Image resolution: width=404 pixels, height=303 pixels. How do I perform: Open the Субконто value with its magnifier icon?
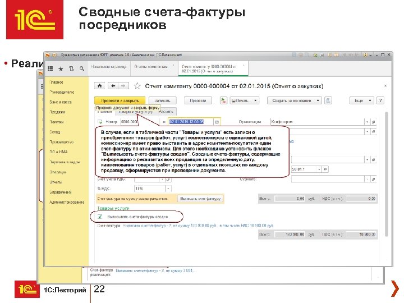[373, 179]
